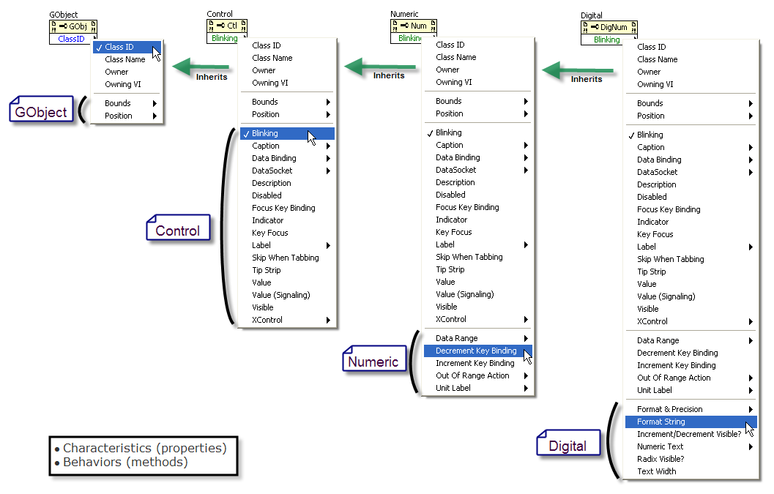
Task: Click the Ctl property node header icon
Action: click(x=227, y=26)
